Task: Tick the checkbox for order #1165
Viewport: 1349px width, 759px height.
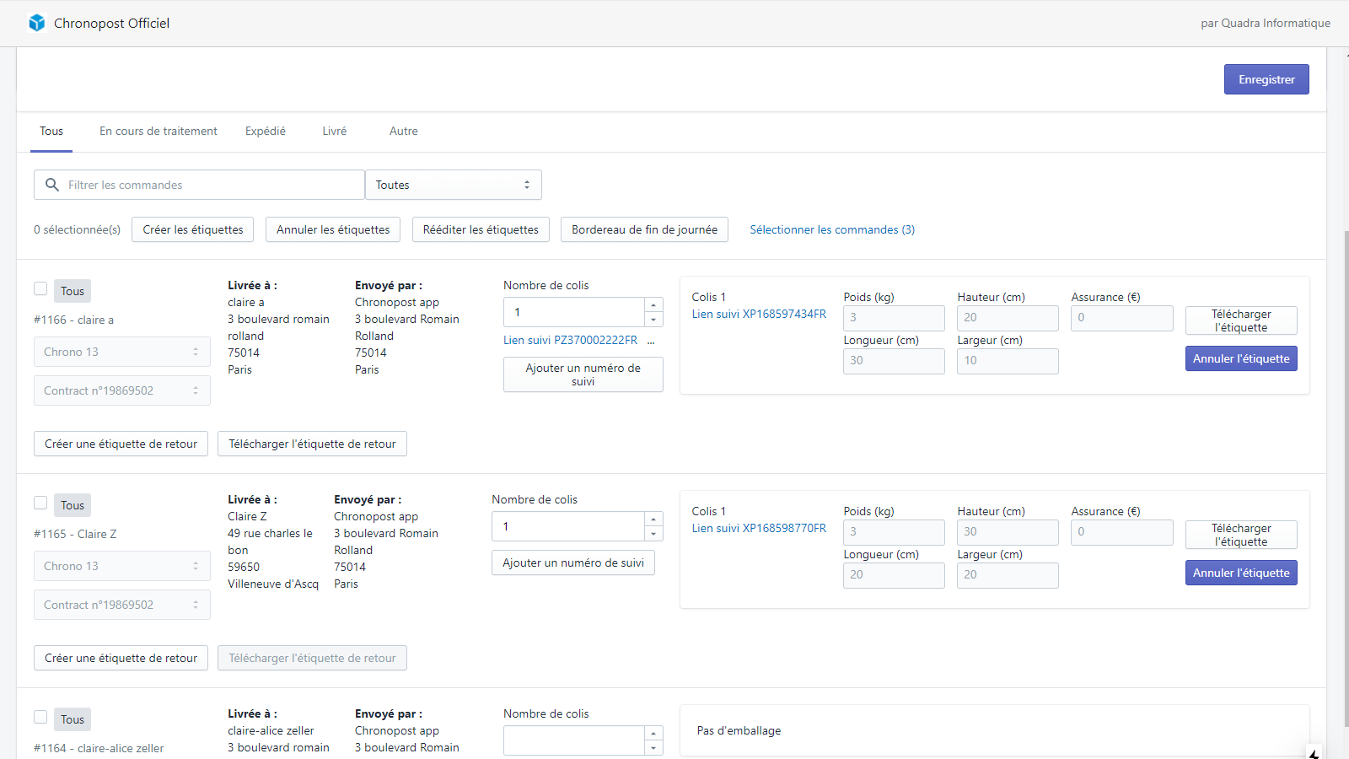Action: click(x=40, y=503)
